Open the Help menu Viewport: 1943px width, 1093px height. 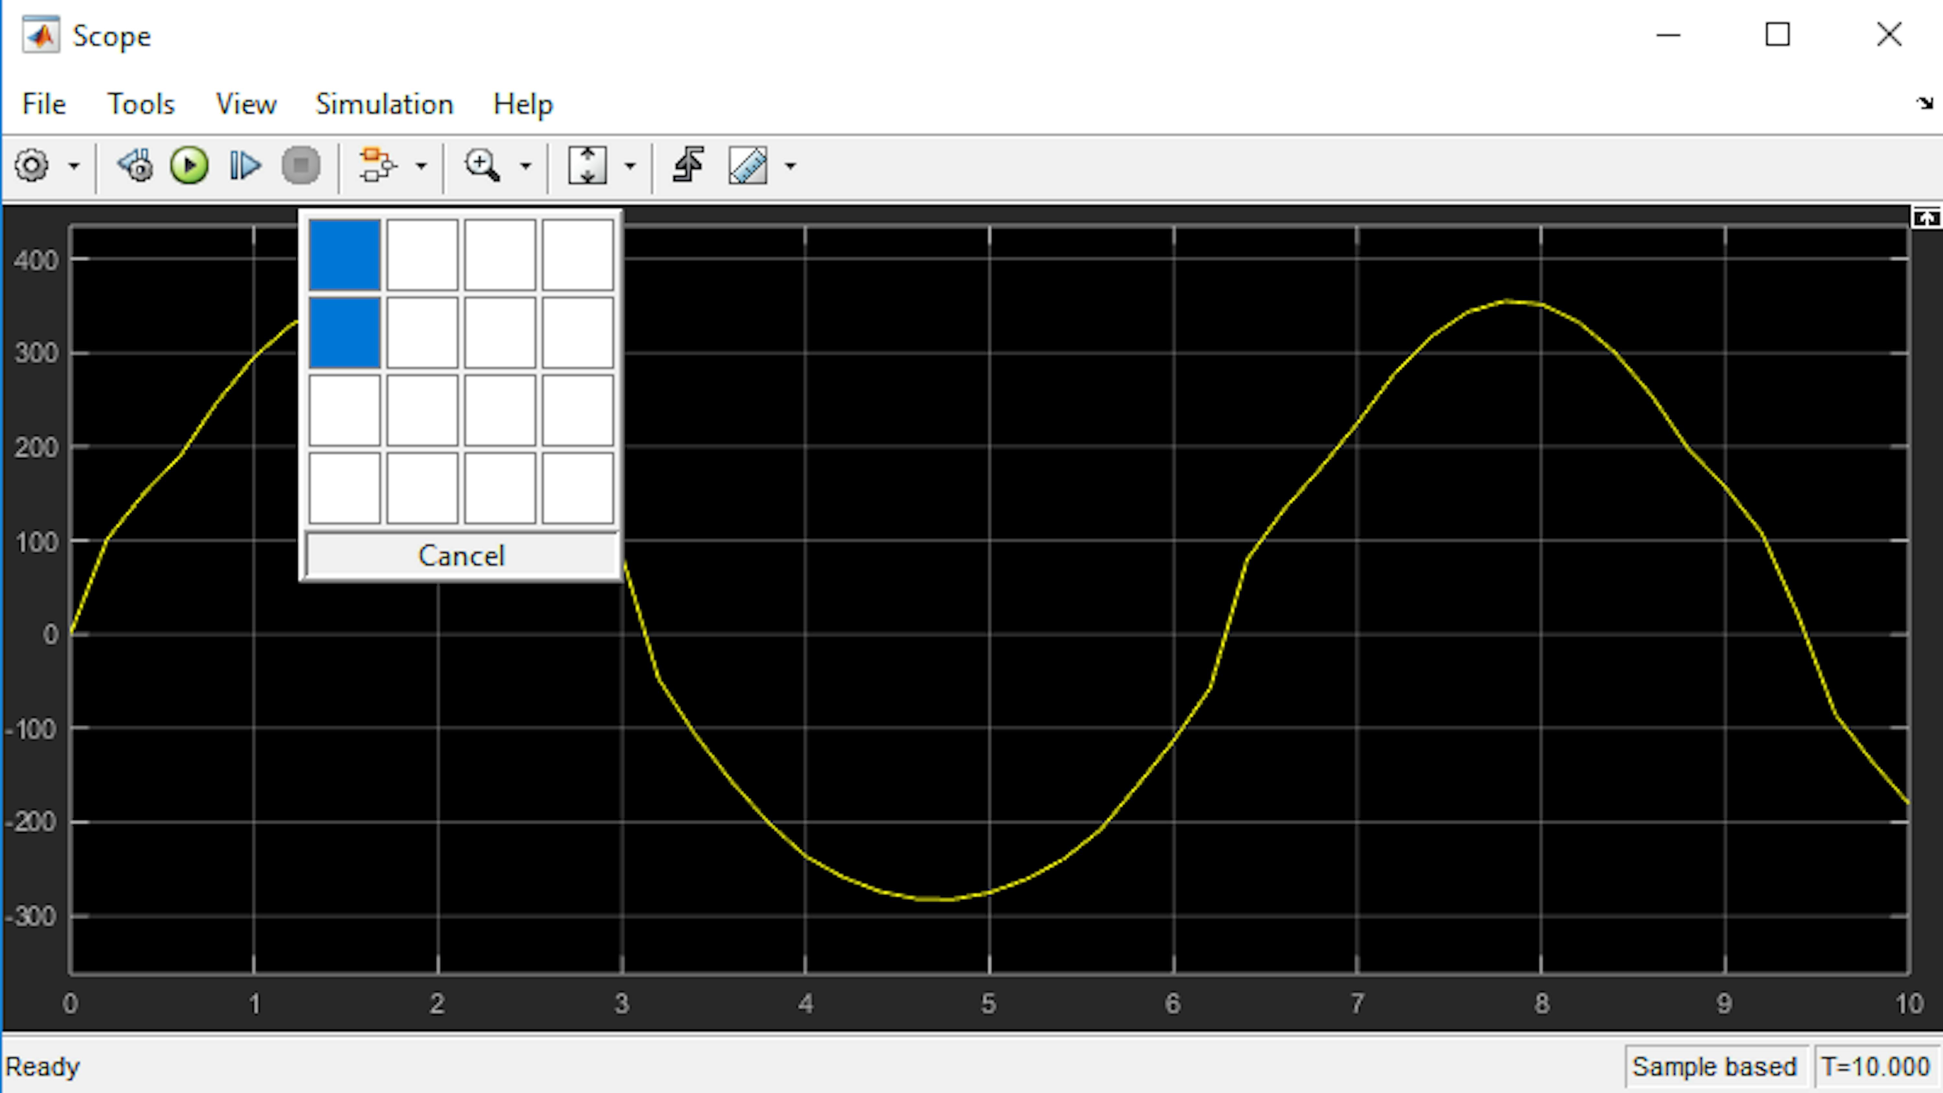[523, 104]
